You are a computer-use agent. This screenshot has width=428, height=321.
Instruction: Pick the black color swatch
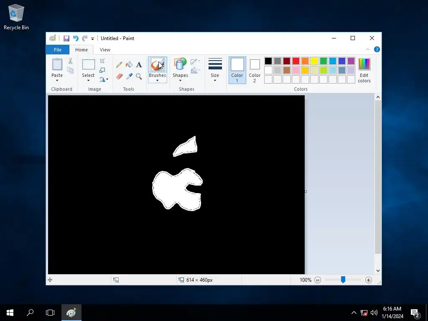(268, 61)
